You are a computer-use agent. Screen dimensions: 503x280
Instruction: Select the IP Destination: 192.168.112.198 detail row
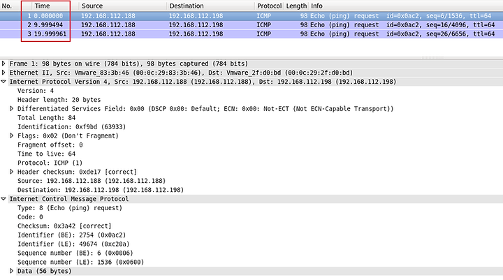(101, 190)
